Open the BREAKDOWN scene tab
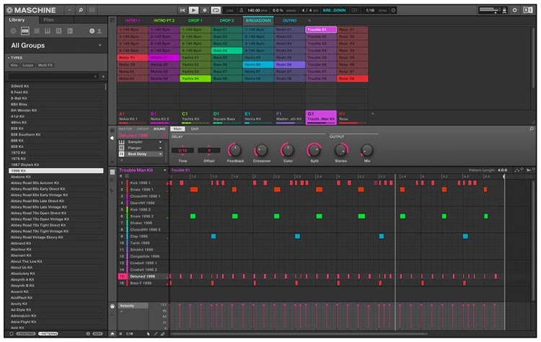The image size is (541, 342). pos(258,21)
